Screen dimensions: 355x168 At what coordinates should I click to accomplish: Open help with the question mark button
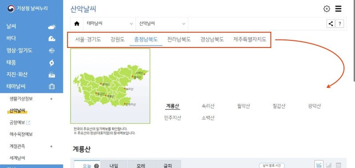(x=339, y=23)
